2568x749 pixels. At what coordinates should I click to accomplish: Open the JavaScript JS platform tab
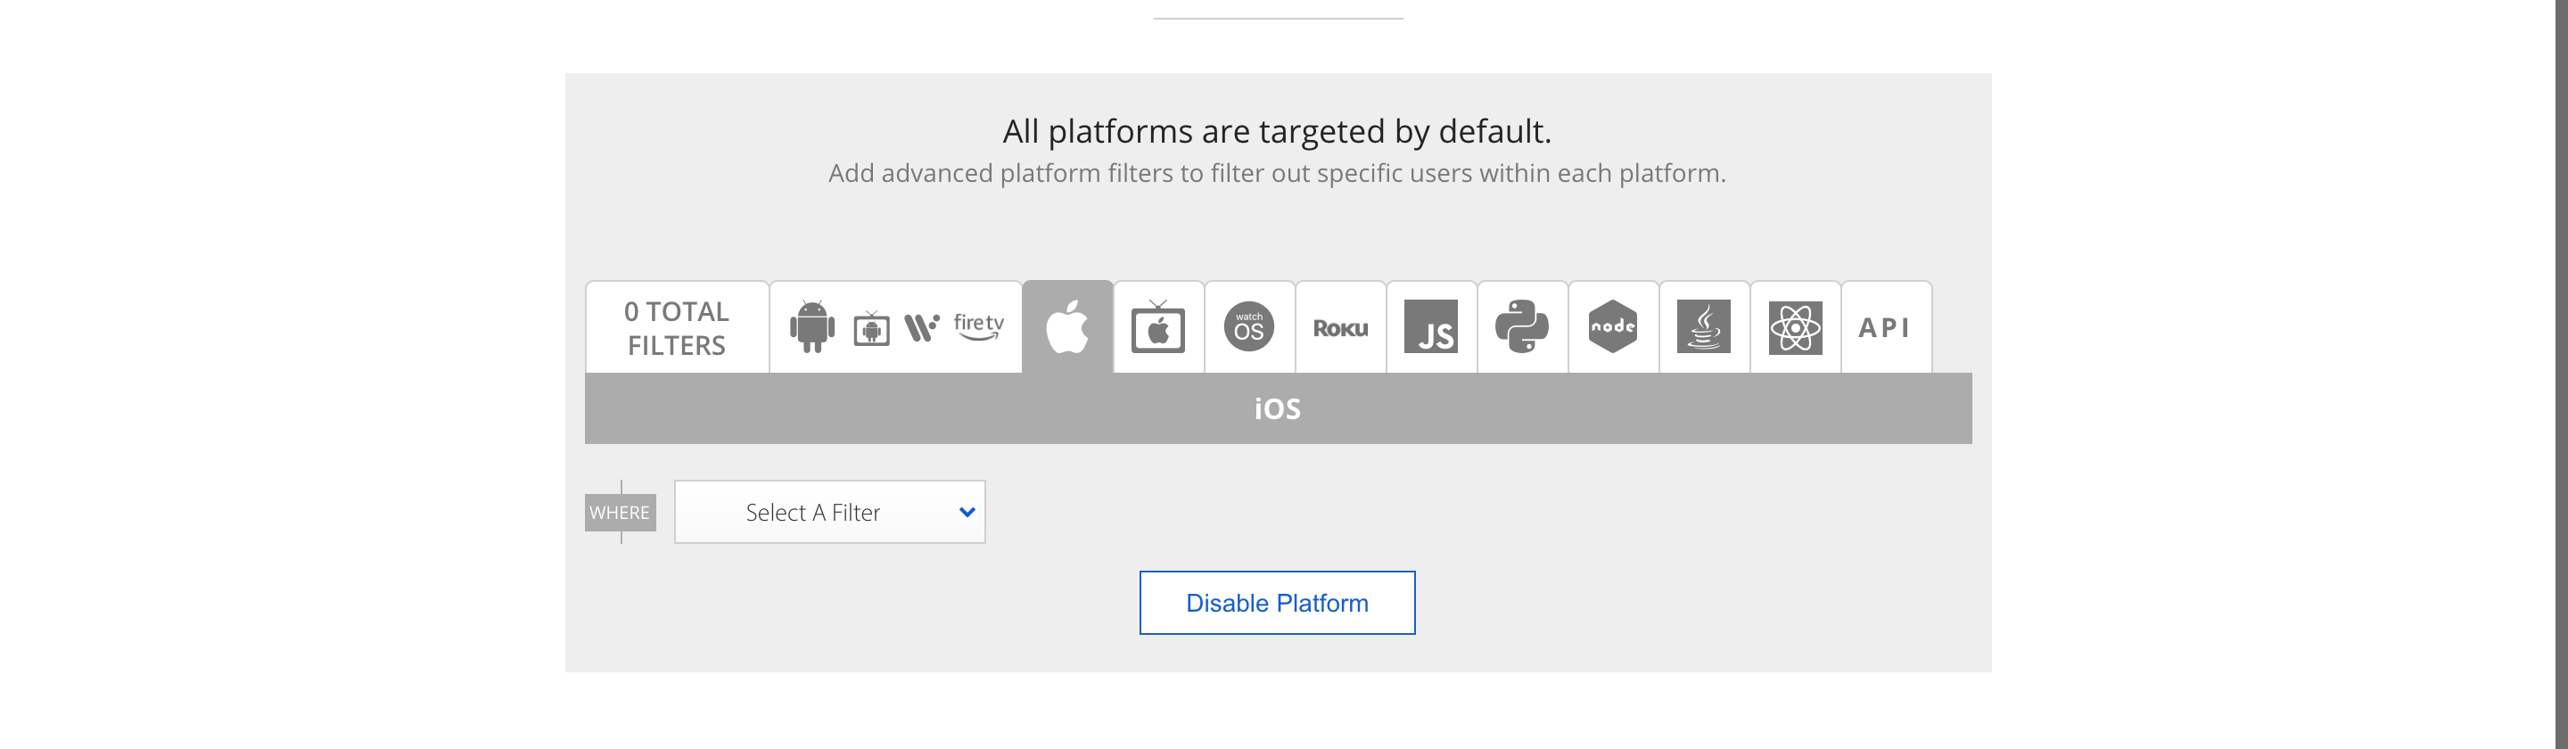[1431, 327]
